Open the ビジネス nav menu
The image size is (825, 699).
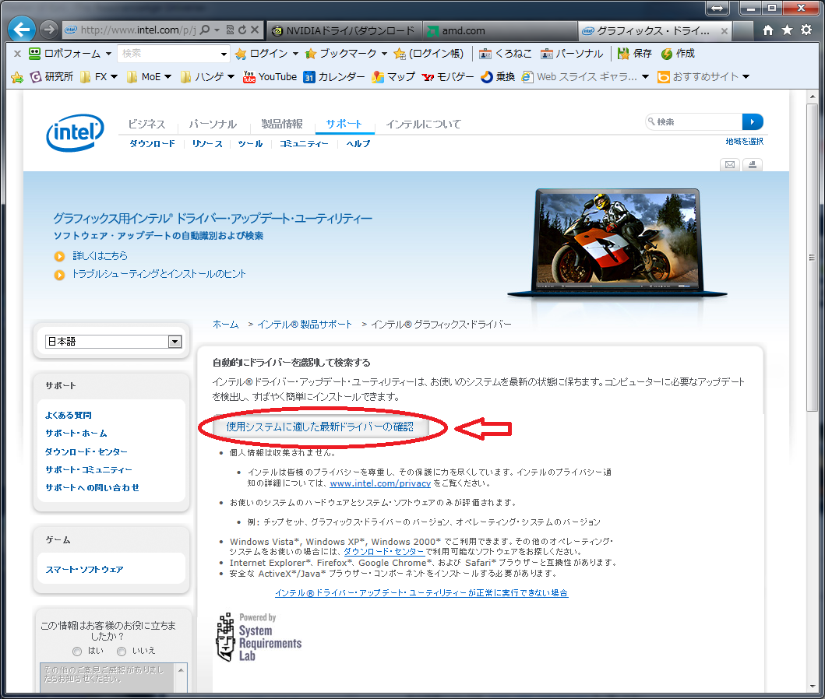click(x=146, y=124)
